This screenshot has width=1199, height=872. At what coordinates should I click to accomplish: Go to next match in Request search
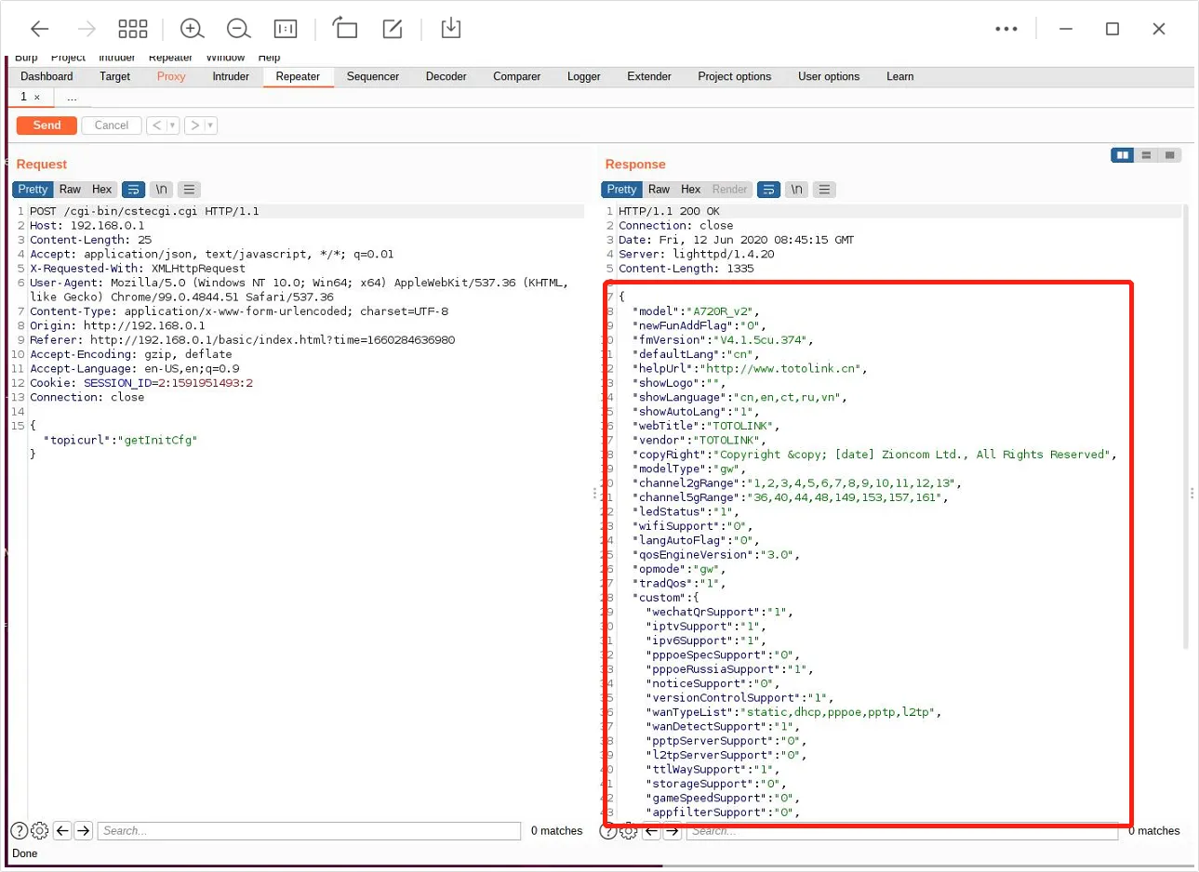[83, 831]
